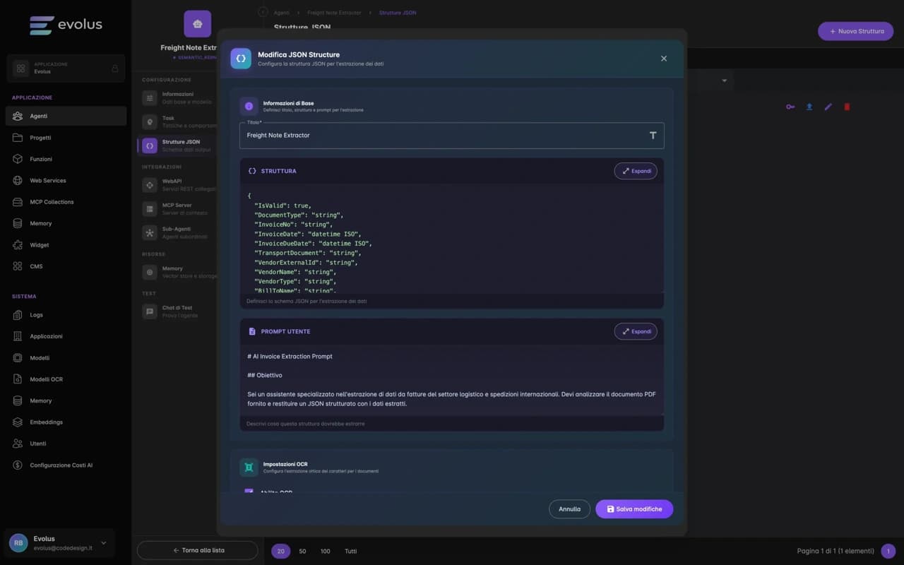Open the filter dropdown arrow behind the dialog
Image resolution: width=904 pixels, height=565 pixels.
point(724,81)
